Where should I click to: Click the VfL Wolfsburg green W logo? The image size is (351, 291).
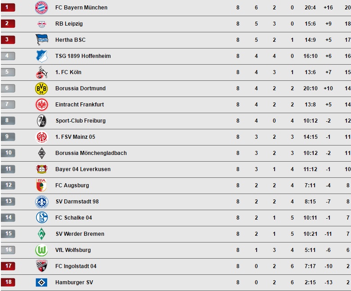point(42,250)
